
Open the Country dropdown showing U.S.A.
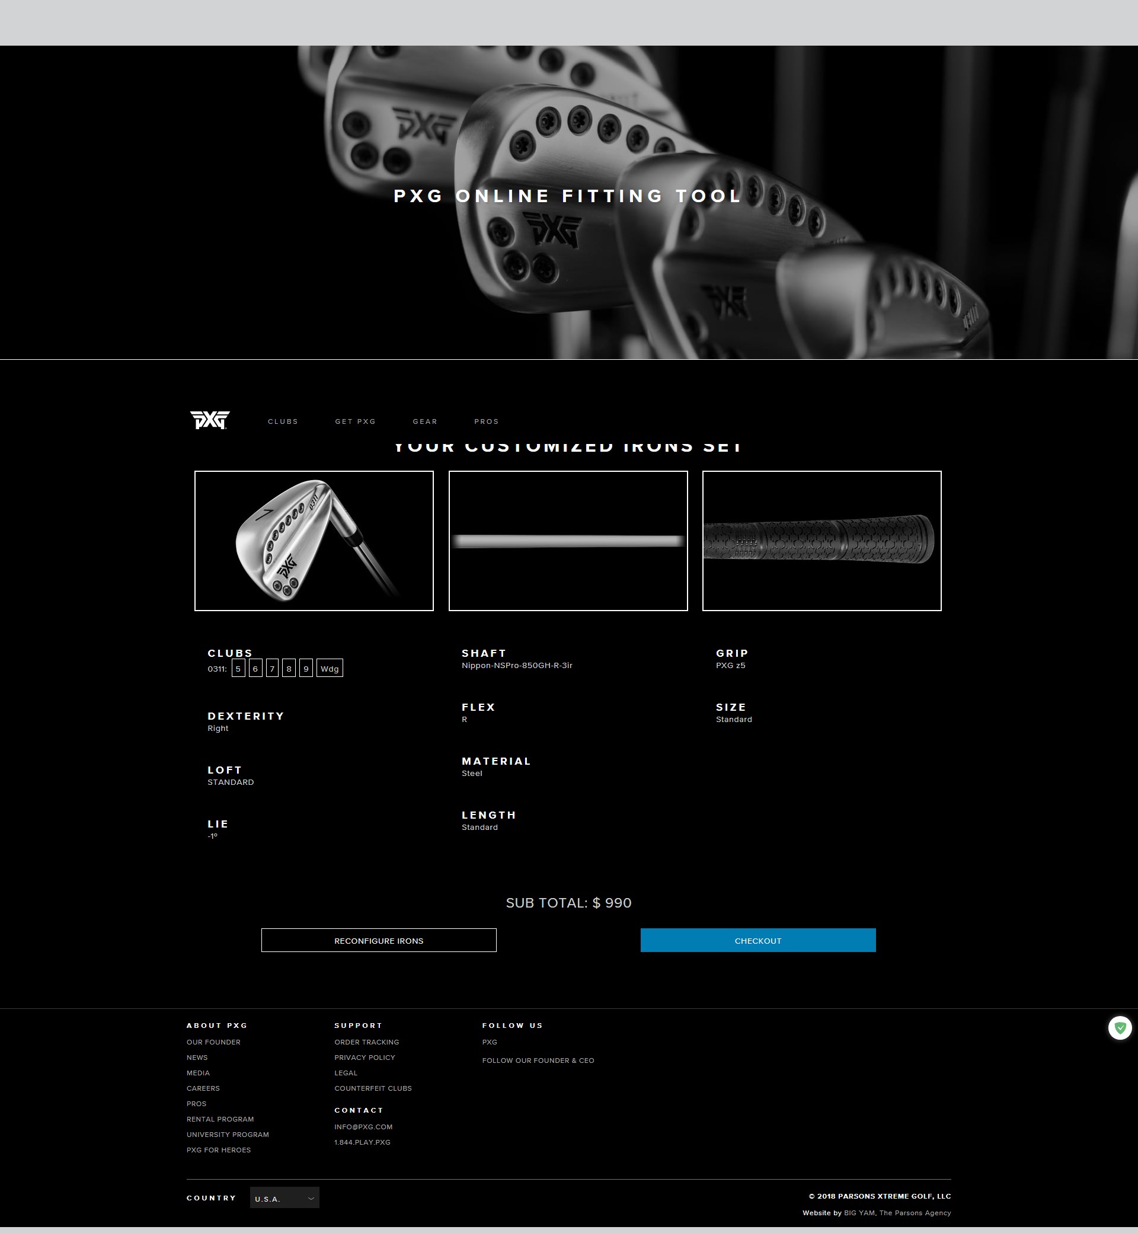[x=284, y=1198]
